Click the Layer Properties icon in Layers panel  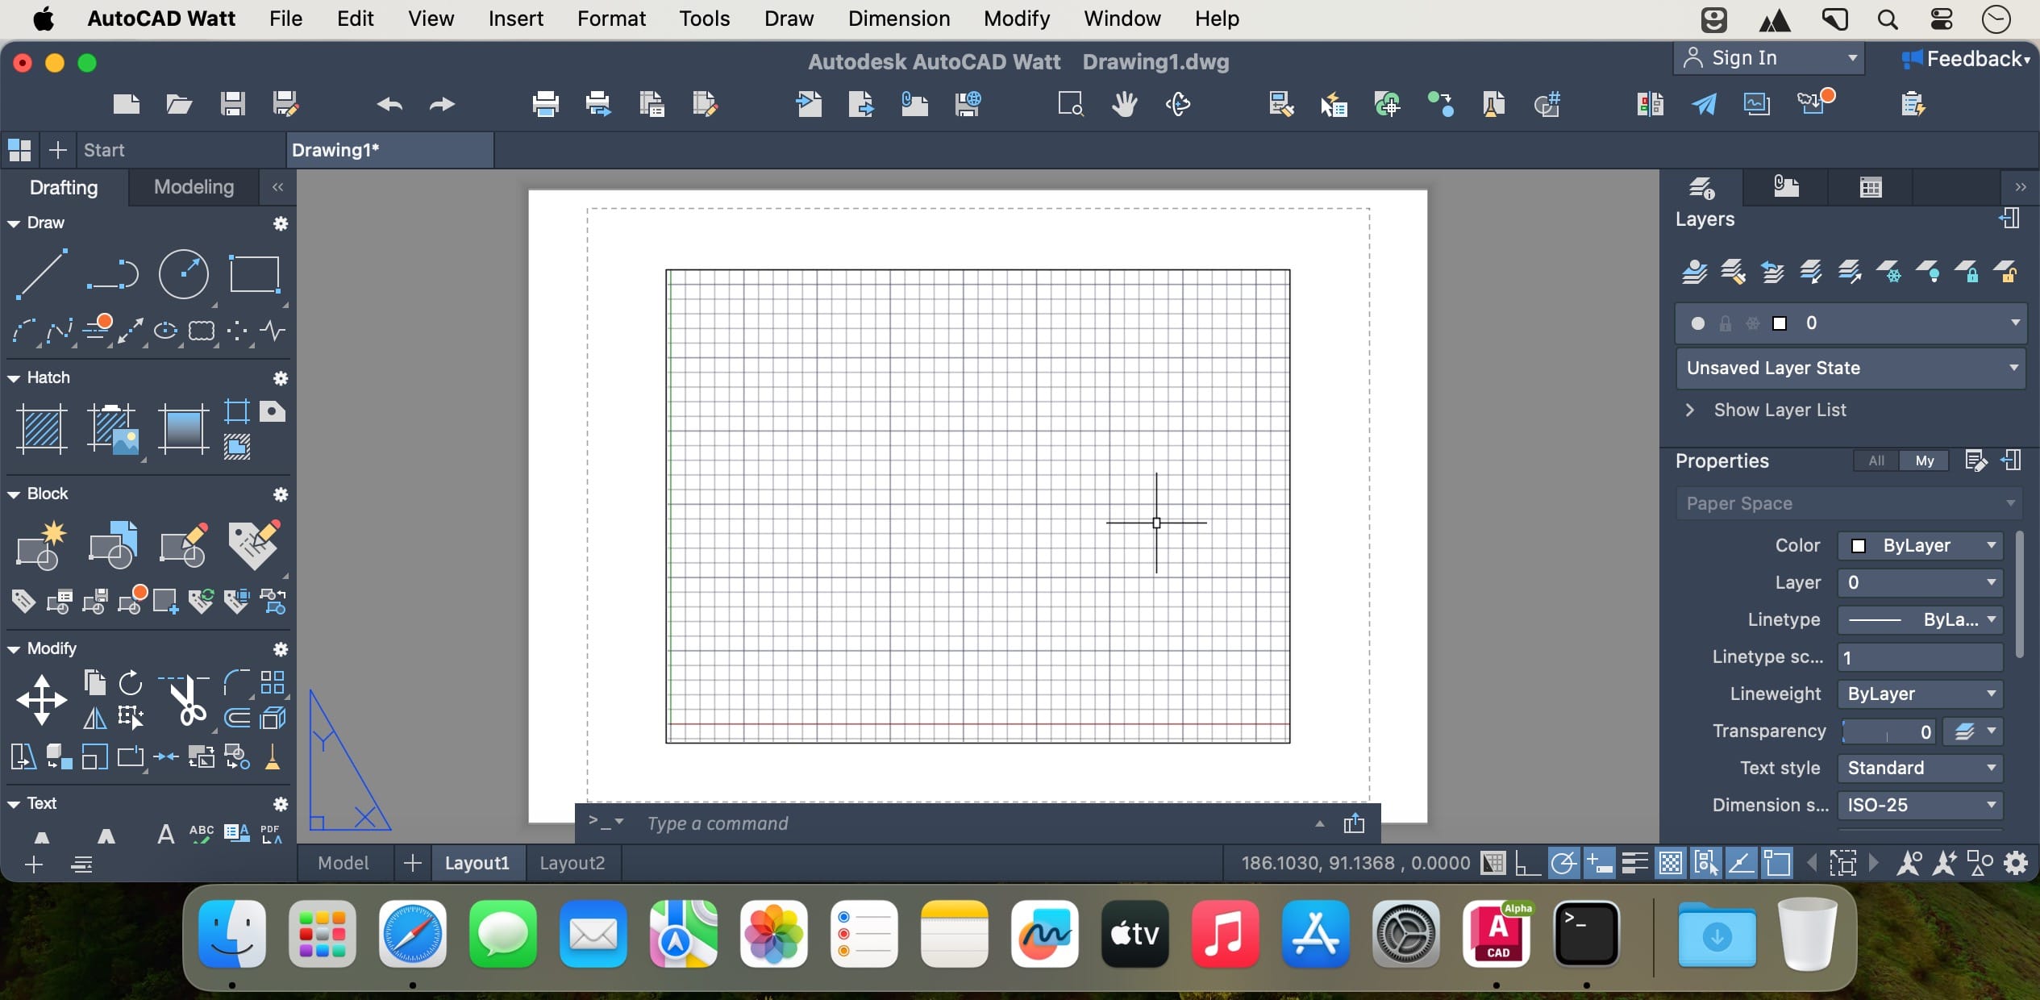1693,272
